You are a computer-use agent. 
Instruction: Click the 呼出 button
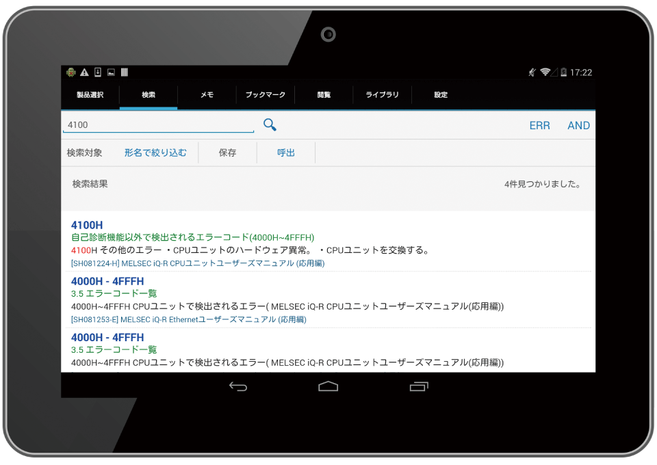(x=286, y=152)
